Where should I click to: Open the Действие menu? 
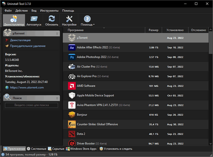click(x=21, y=11)
